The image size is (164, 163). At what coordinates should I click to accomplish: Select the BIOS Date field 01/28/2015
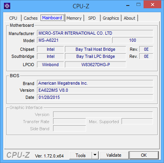click(x=95, y=97)
